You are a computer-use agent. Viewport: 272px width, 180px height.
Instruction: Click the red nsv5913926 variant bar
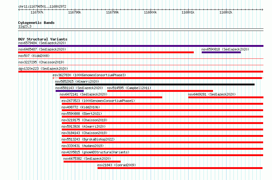point(162,129)
